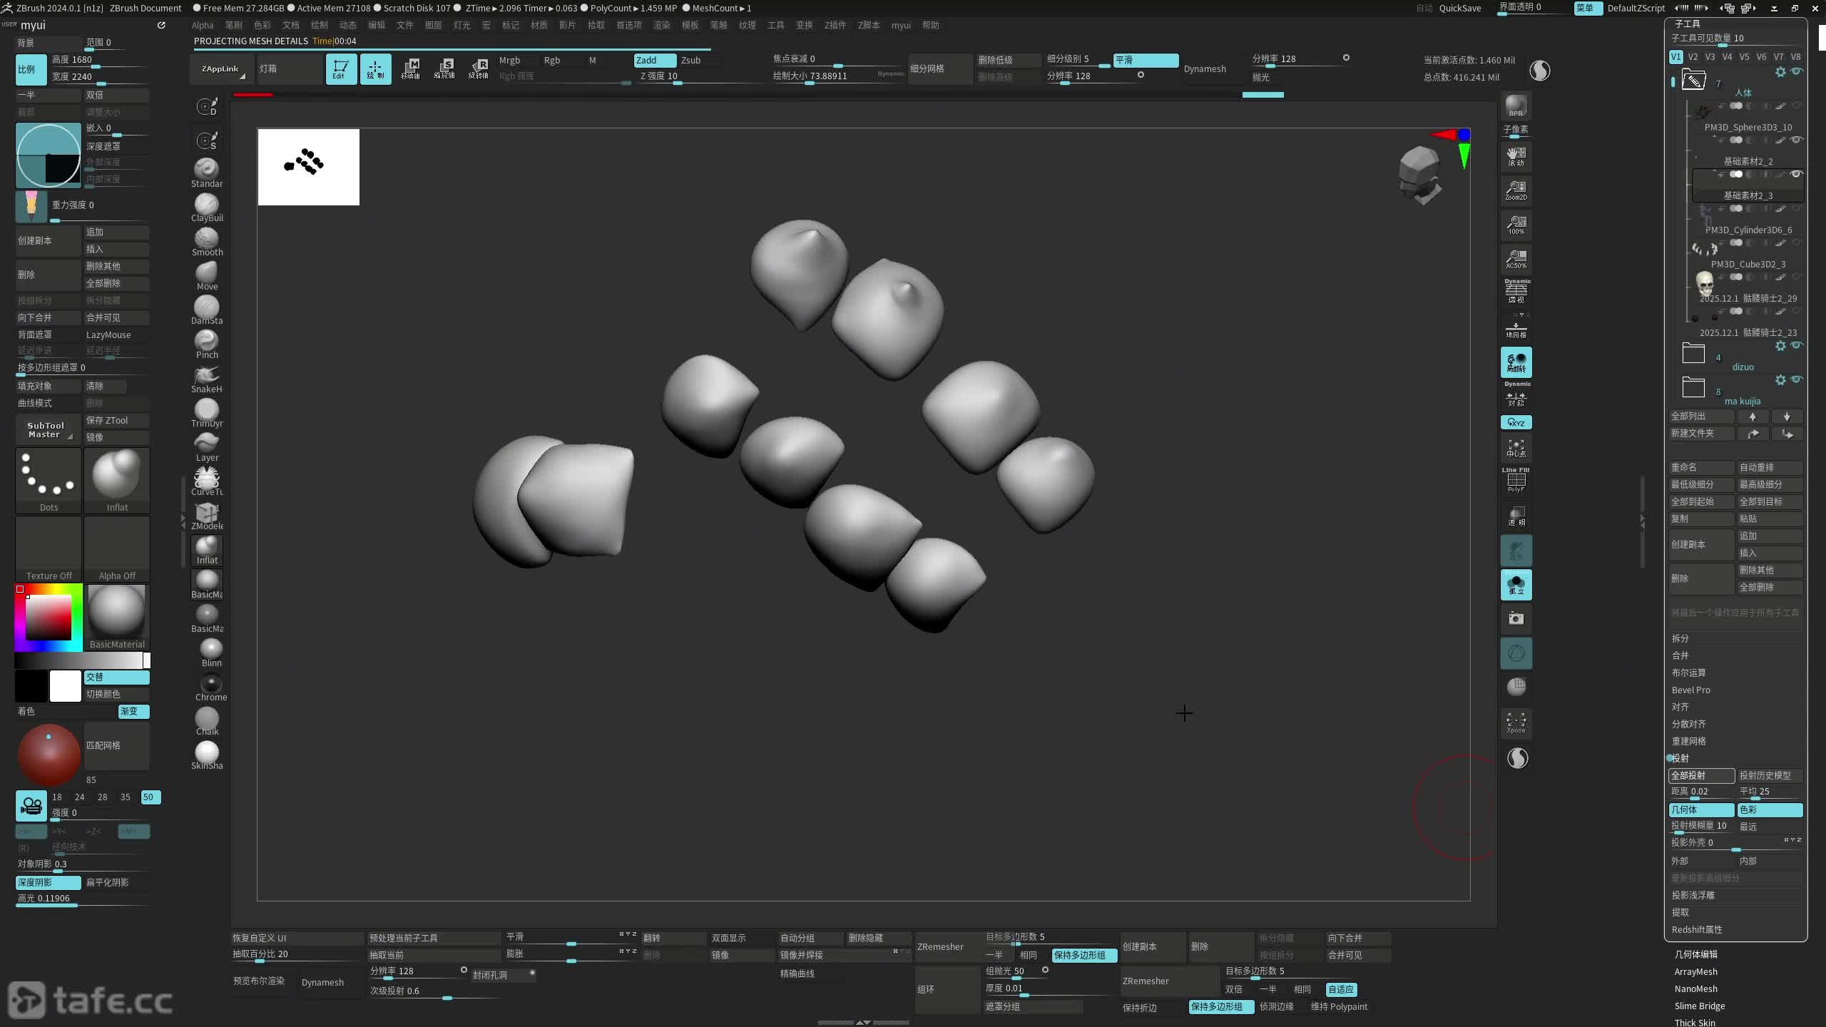Toggle the PolyF line fill display
Image resolution: width=1826 pixels, height=1027 pixels.
click(x=1516, y=480)
